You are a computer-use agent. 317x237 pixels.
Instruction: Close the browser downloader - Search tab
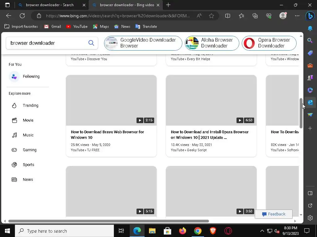tap(84, 5)
